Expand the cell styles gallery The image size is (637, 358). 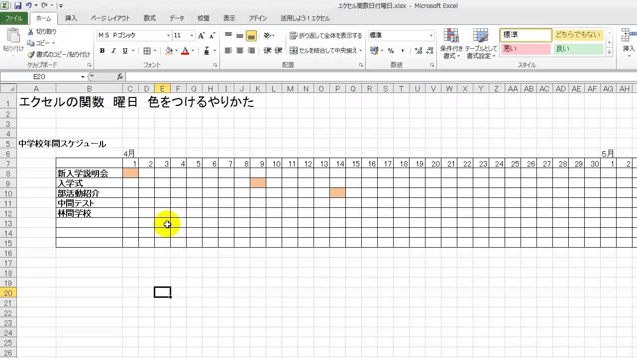609,52
